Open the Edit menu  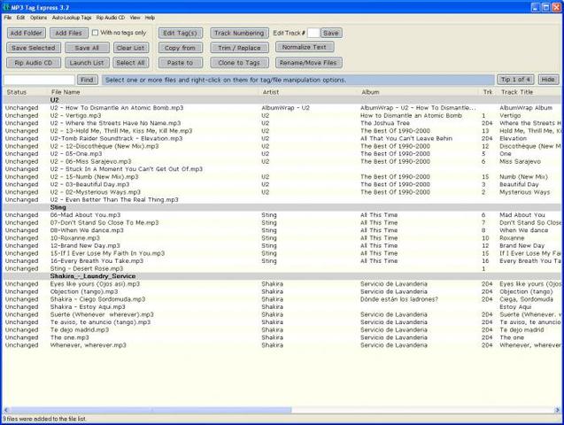click(21, 18)
